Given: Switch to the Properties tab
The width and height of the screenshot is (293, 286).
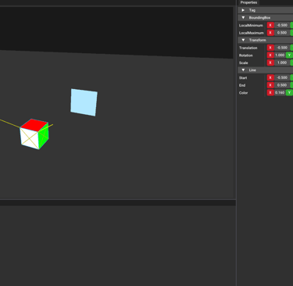Looking at the screenshot, I should (x=248, y=2).
